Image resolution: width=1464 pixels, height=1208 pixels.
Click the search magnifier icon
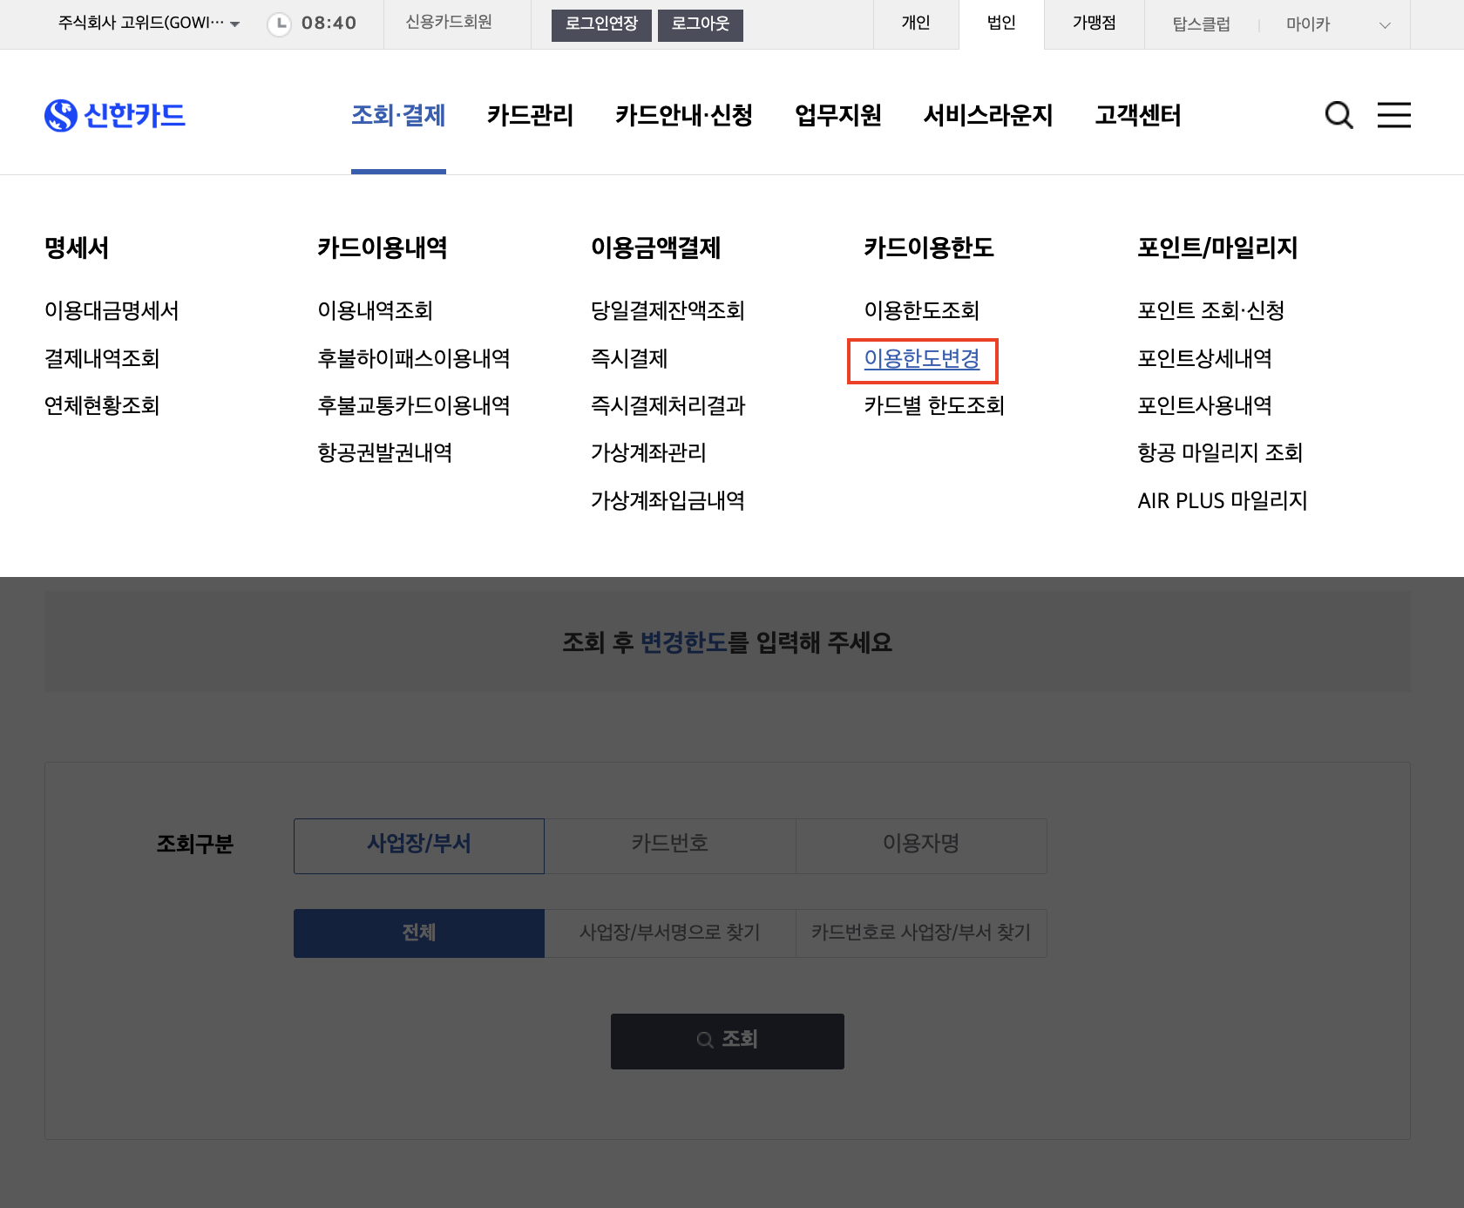pos(1339,114)
